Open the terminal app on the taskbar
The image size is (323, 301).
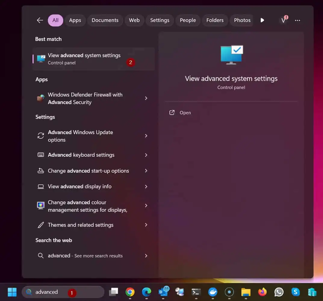[196, 292]
